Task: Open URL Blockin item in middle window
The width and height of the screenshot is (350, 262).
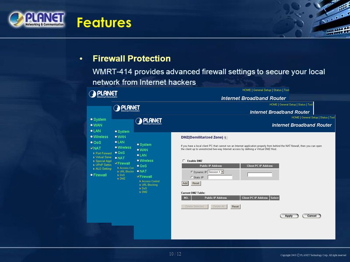Action: click(x=127, y=171)
